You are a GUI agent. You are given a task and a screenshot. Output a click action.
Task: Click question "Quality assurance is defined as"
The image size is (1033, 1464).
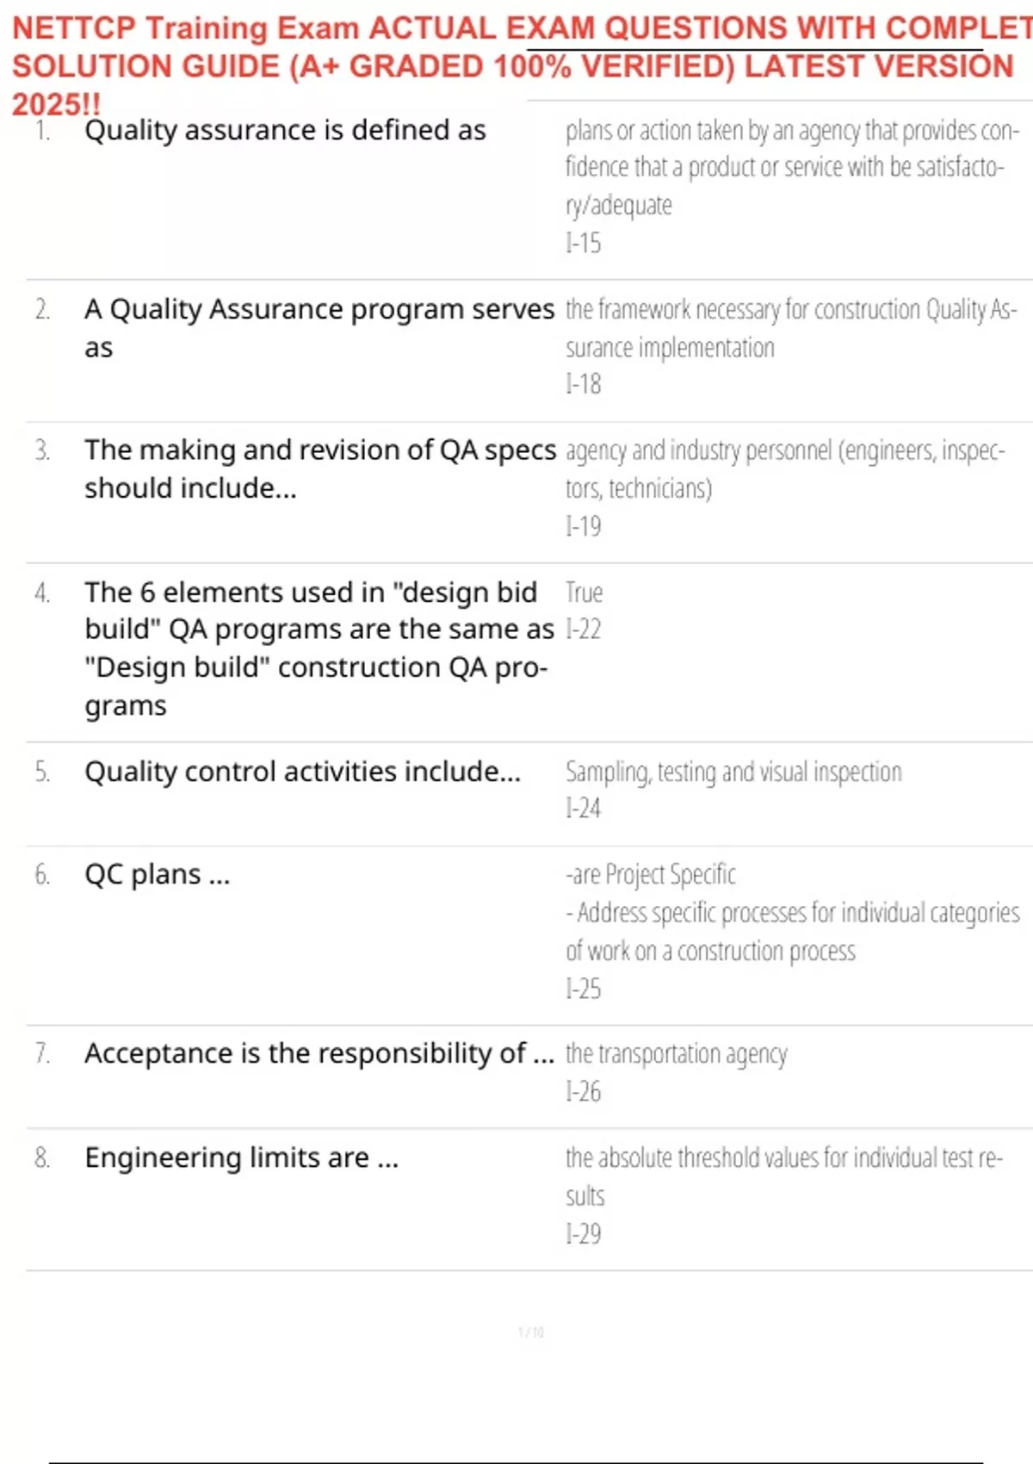[x=285, y=130]
